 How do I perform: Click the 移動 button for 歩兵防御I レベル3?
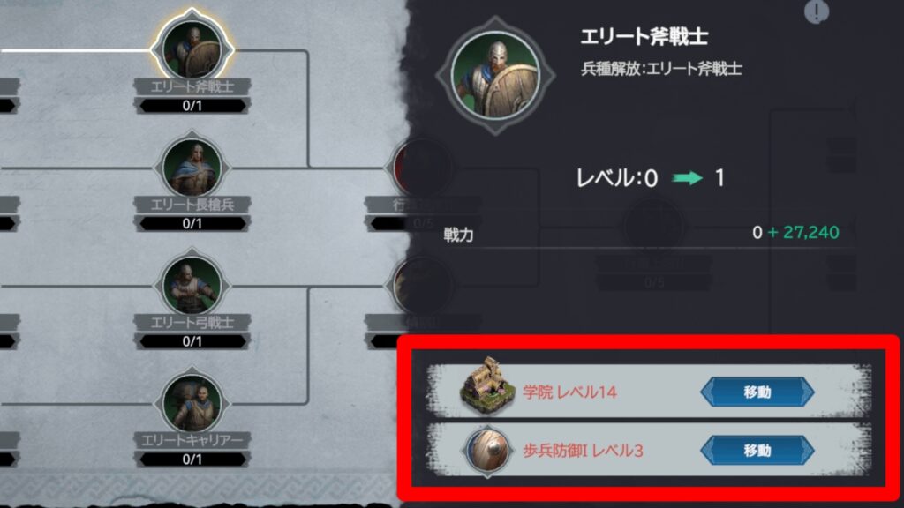757,451
